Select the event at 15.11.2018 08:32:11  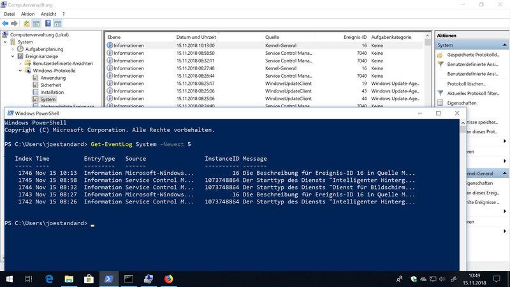coord(265,61)
